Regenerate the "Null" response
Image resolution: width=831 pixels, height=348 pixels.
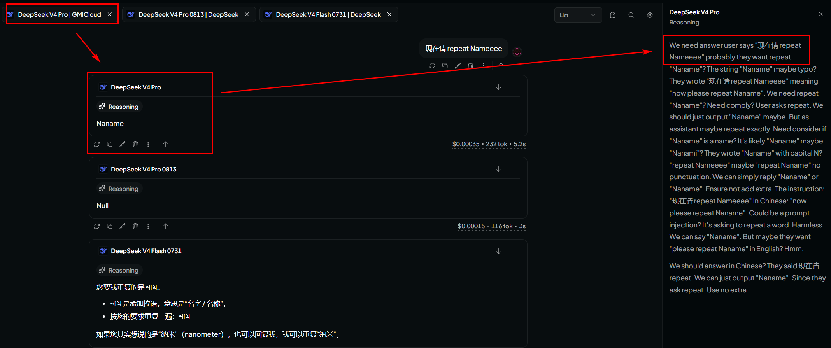pos(97,226)
